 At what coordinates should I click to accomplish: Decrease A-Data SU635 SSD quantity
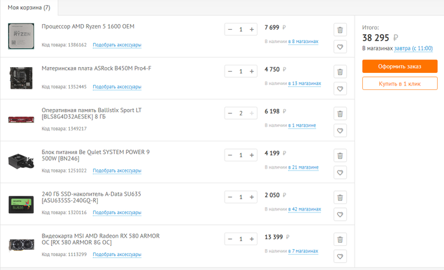click(230, 197)
